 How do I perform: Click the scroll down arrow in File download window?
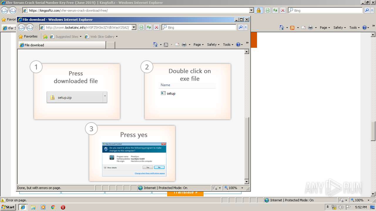[247, 182]
